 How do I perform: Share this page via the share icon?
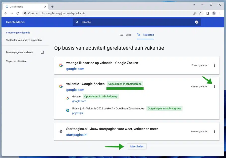click(x=194, y=13)
